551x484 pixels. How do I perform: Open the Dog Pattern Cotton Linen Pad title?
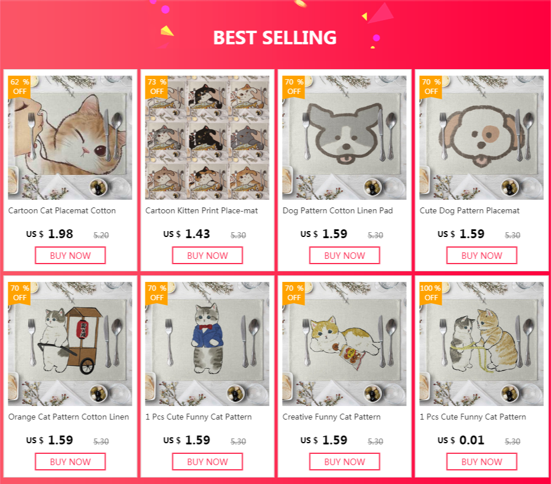pos(338,211)
